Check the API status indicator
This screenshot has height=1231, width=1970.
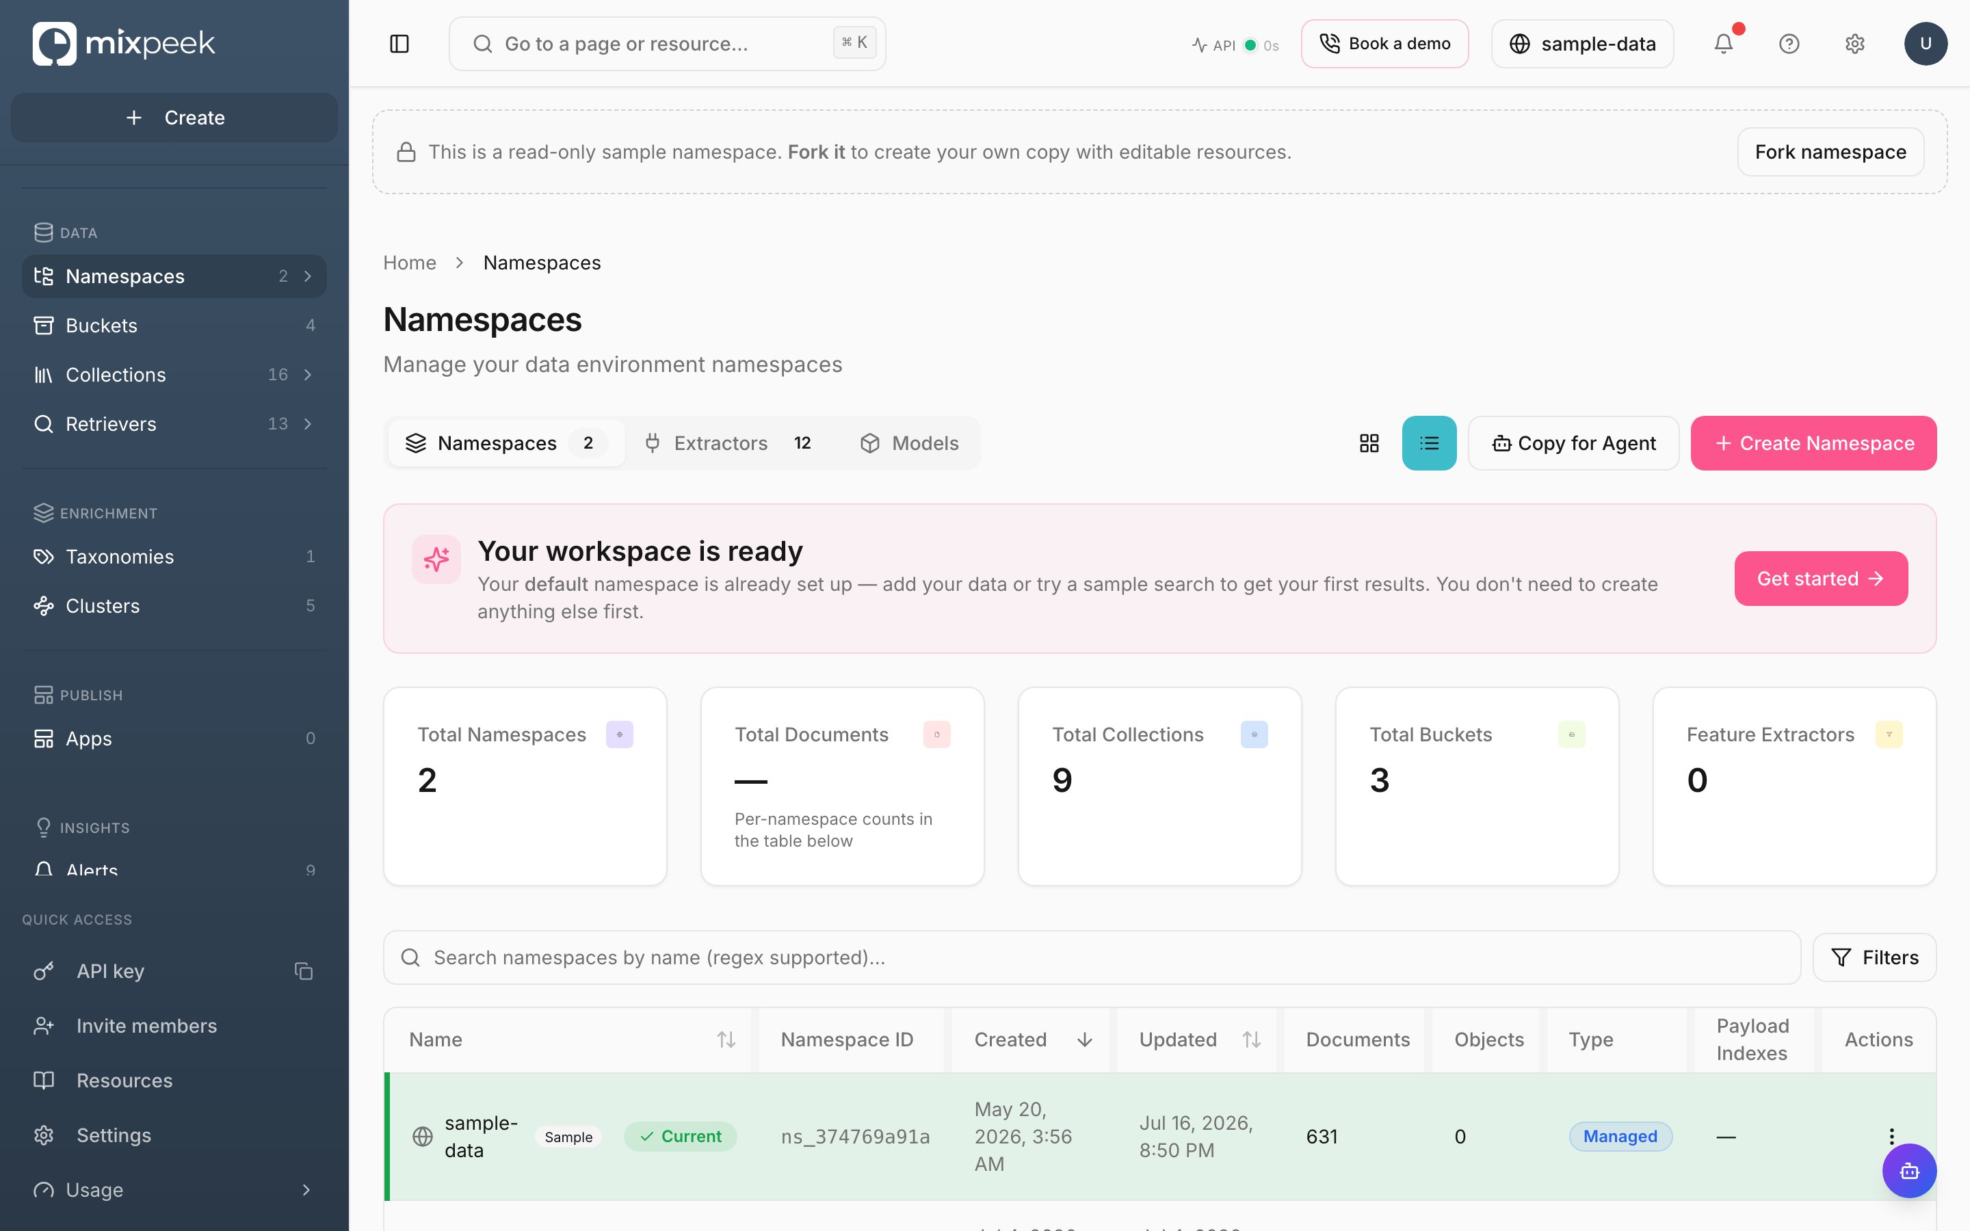[1235, 44]
